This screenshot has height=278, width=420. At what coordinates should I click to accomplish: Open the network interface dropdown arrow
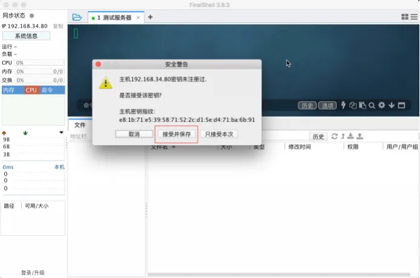(61, 132)
